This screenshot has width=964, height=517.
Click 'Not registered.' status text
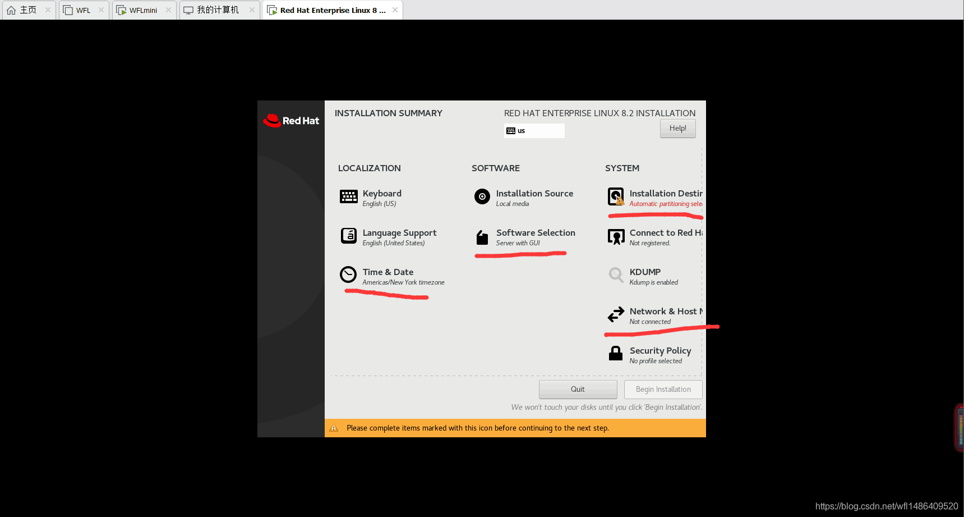(x=649, y=243)
